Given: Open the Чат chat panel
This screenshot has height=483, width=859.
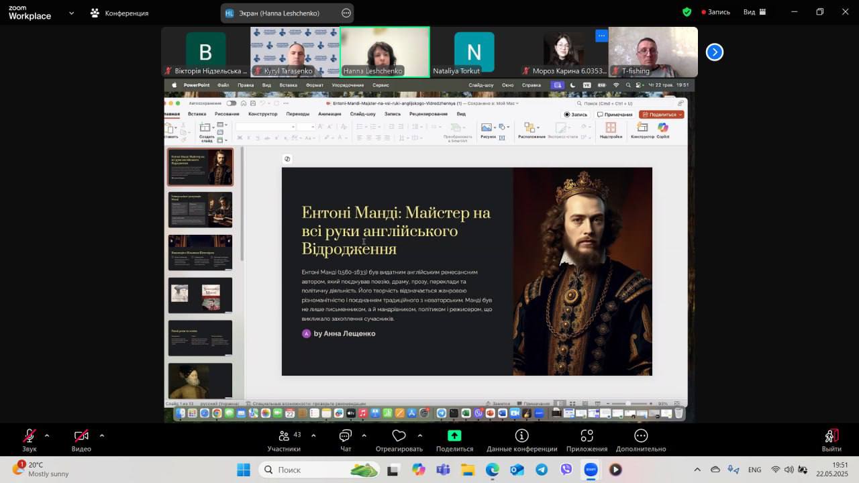Looking at the screenshot, I should (x=346, y=436).
